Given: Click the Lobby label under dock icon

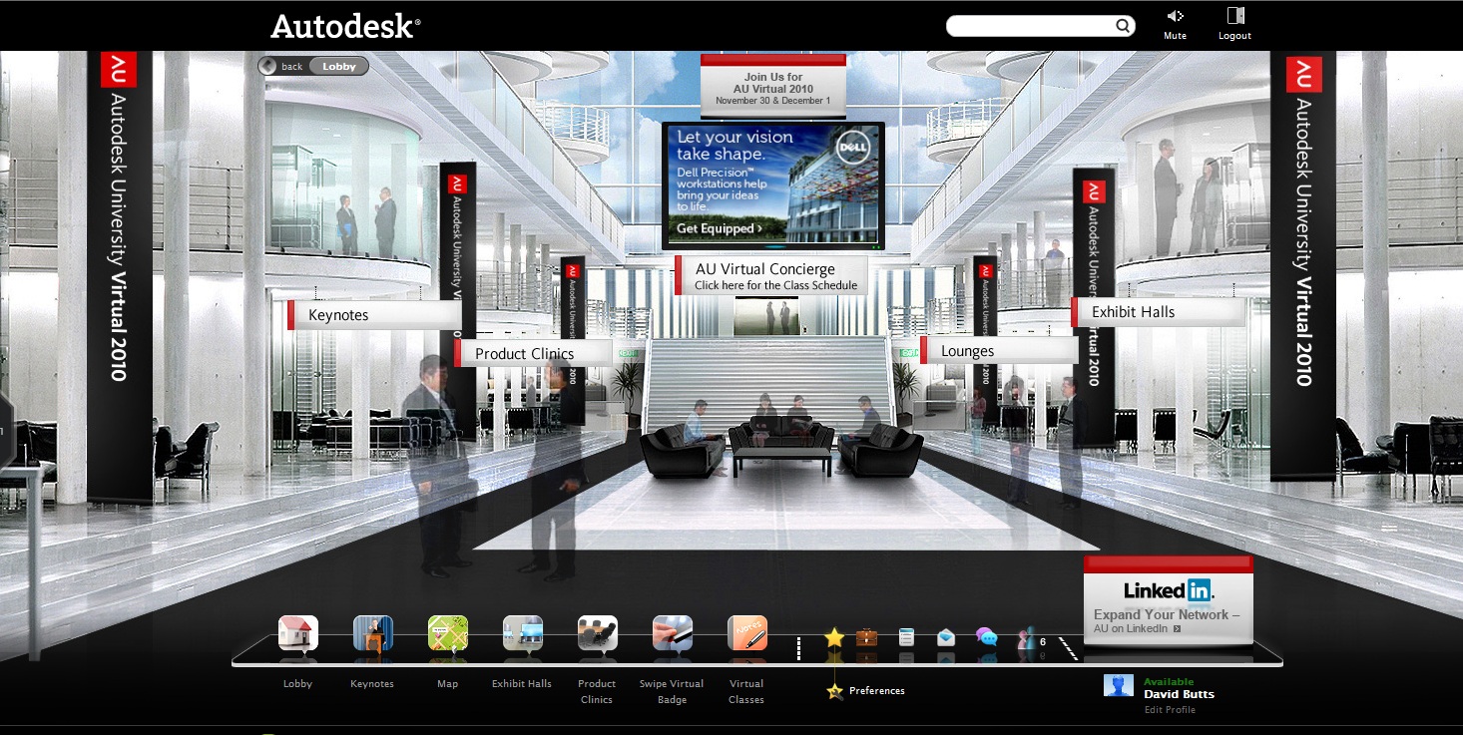Looking at the screenshot, I should pos(297,684).
